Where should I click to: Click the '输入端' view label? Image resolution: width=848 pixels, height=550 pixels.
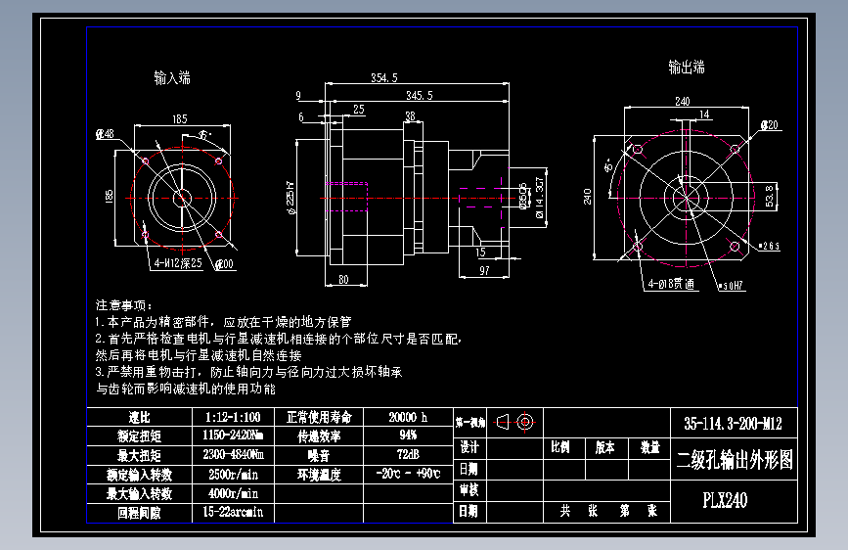[x=172, y=78]
